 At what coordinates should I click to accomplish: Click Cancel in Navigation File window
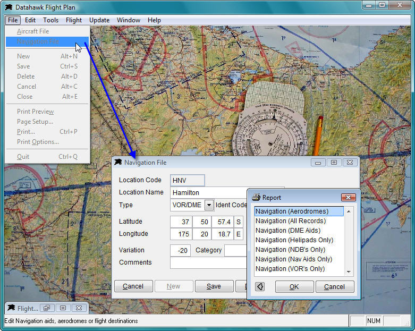(x=133, y=286)
